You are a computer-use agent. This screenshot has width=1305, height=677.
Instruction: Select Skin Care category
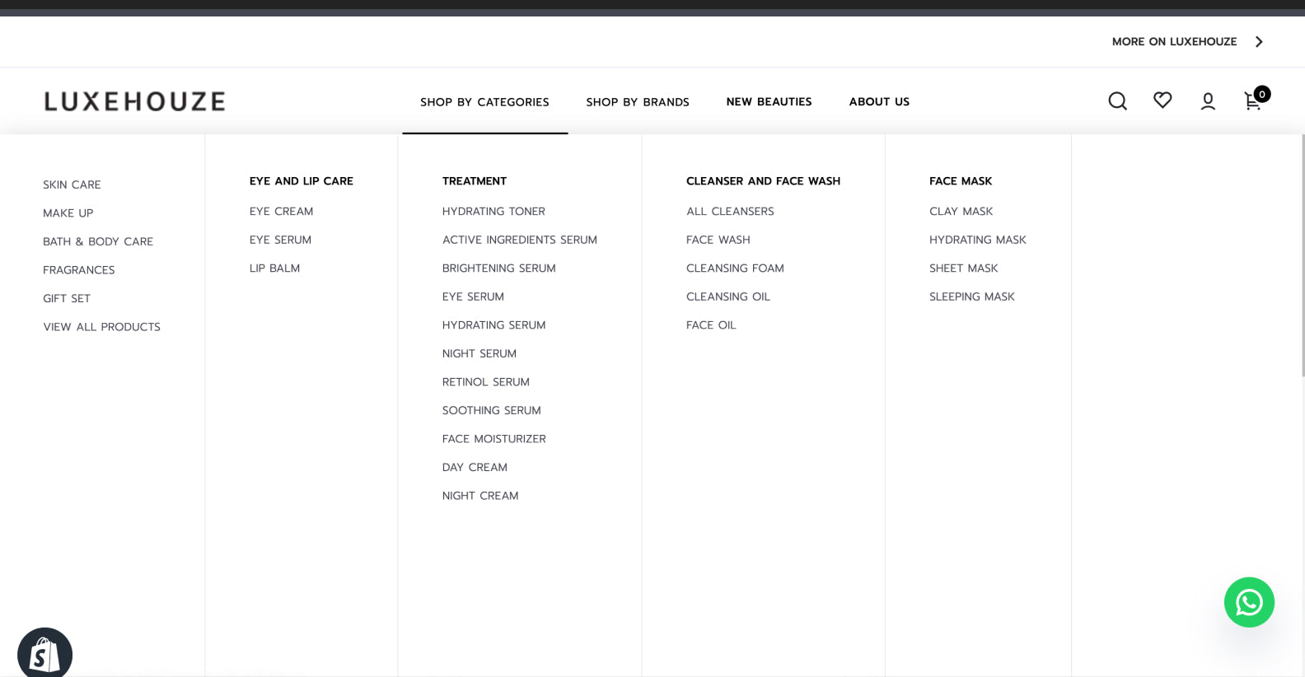coord(72,184)
